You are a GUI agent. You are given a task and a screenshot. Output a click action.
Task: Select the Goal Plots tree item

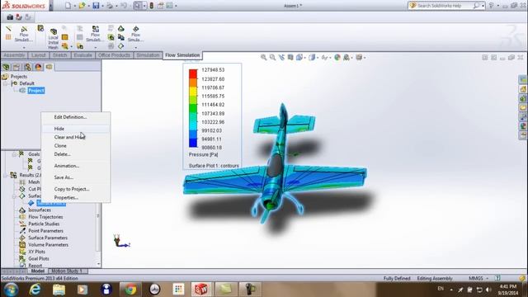39,258
